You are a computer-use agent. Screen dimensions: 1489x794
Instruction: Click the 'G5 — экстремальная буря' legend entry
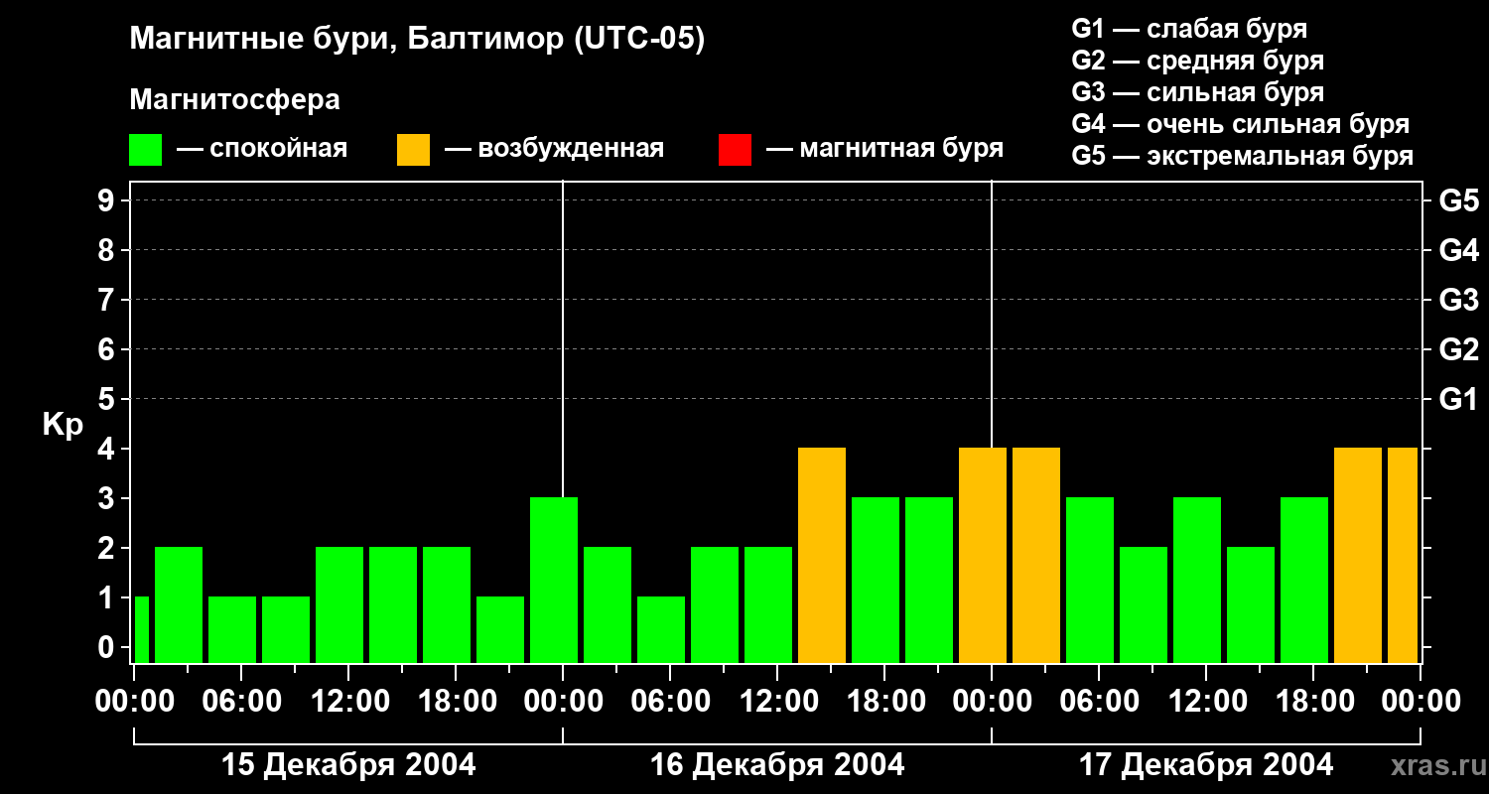coord(1242,156)
